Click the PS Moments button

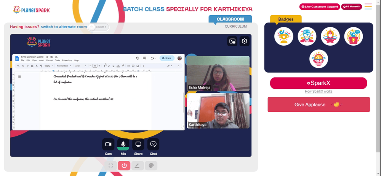pyautogui.click(x=351, y=7)
